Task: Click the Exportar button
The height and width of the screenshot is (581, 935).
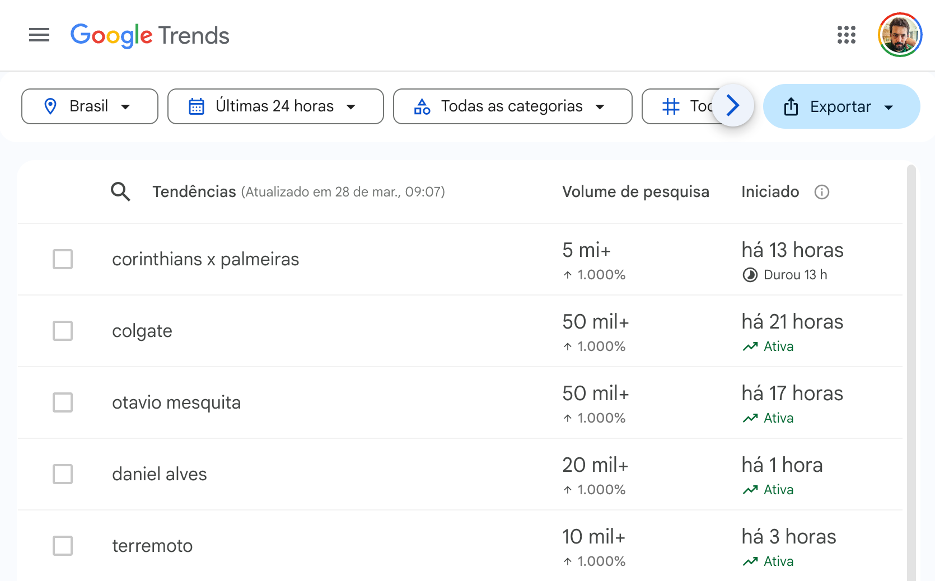Action: (841, 106)
